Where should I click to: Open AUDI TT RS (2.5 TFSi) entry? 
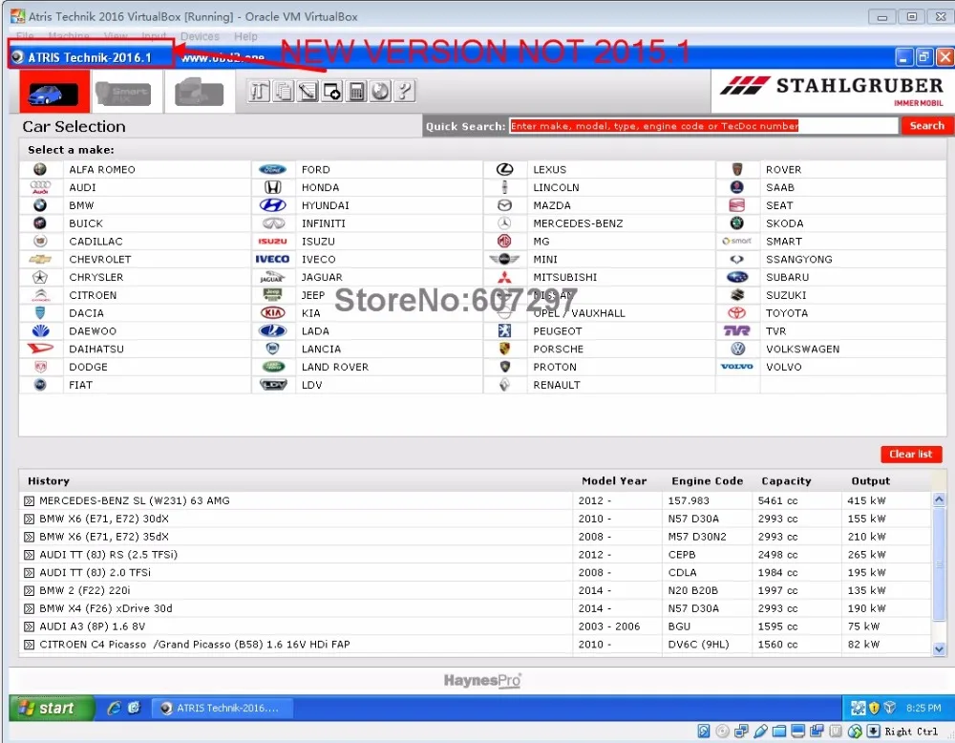tap(109, 555)
